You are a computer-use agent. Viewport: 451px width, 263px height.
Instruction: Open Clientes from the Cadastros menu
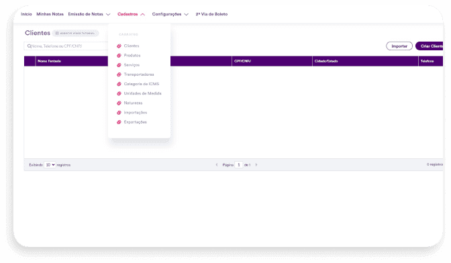(x=132, y=46)
